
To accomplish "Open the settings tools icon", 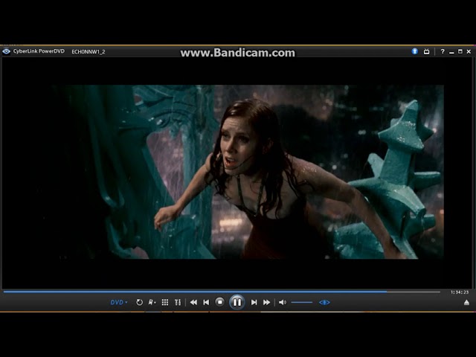I will (x=178, y=303).
